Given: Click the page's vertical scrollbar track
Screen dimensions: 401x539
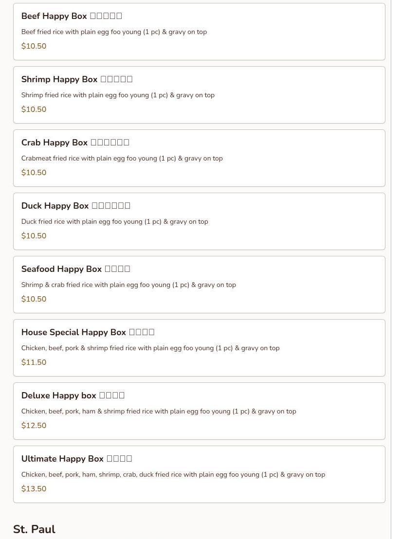Looking at the screenshot, I should [x=396, y=269].
